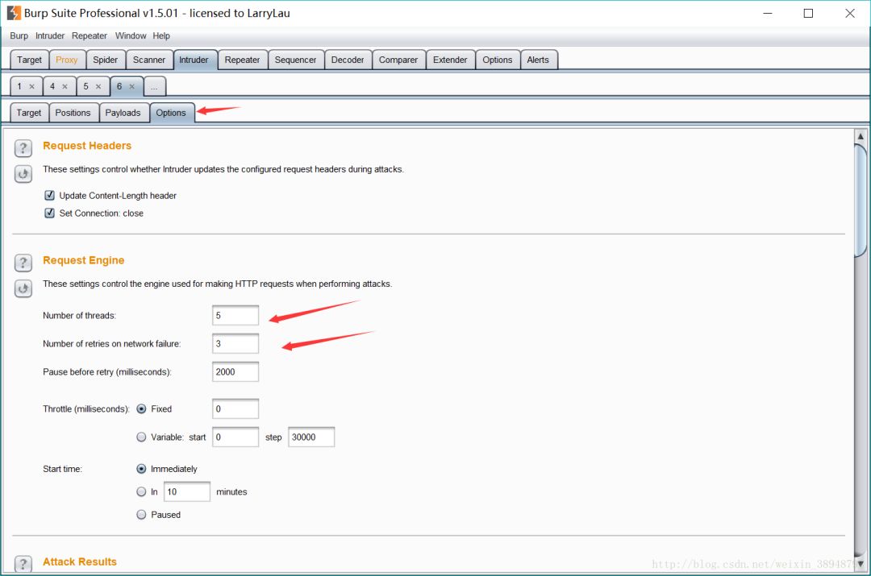Viewport: 871px width, 576px height.
Task: Click Variable throttle step field
Action: tap(311, 437)
